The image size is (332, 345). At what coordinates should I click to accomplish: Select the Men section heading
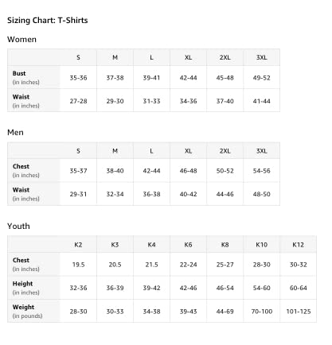[x=15, y=133]
